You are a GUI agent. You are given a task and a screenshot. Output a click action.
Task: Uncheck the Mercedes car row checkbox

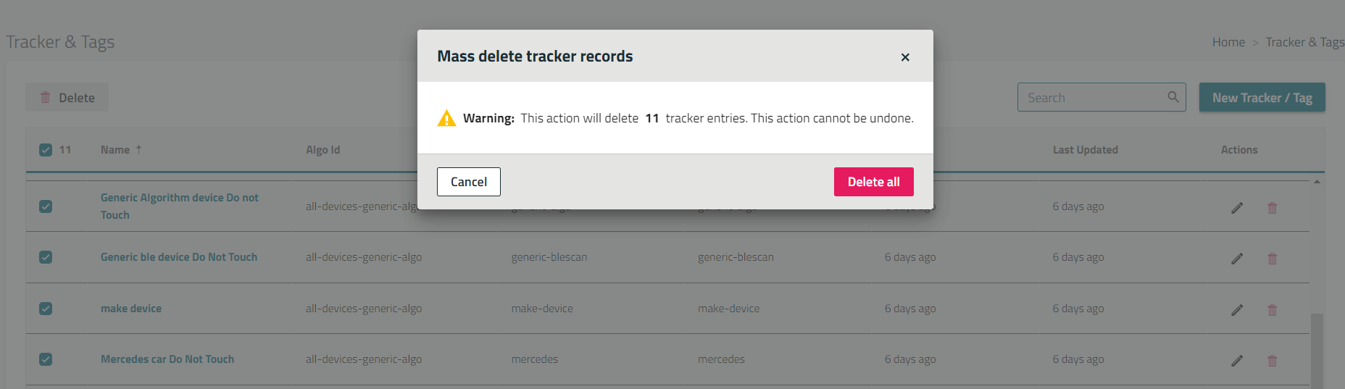tap(46, 359)
